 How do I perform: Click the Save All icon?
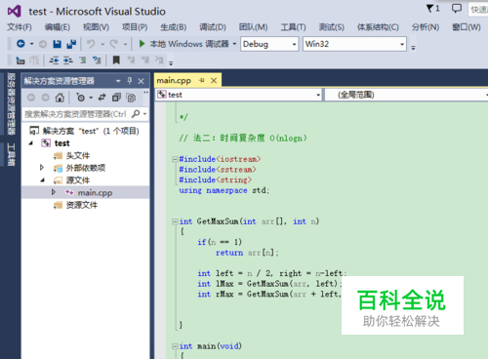[x=71, y=44]
